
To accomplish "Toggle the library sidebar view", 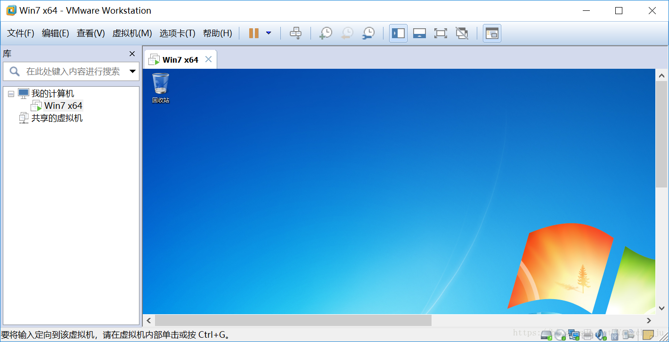I will point(398,33).
